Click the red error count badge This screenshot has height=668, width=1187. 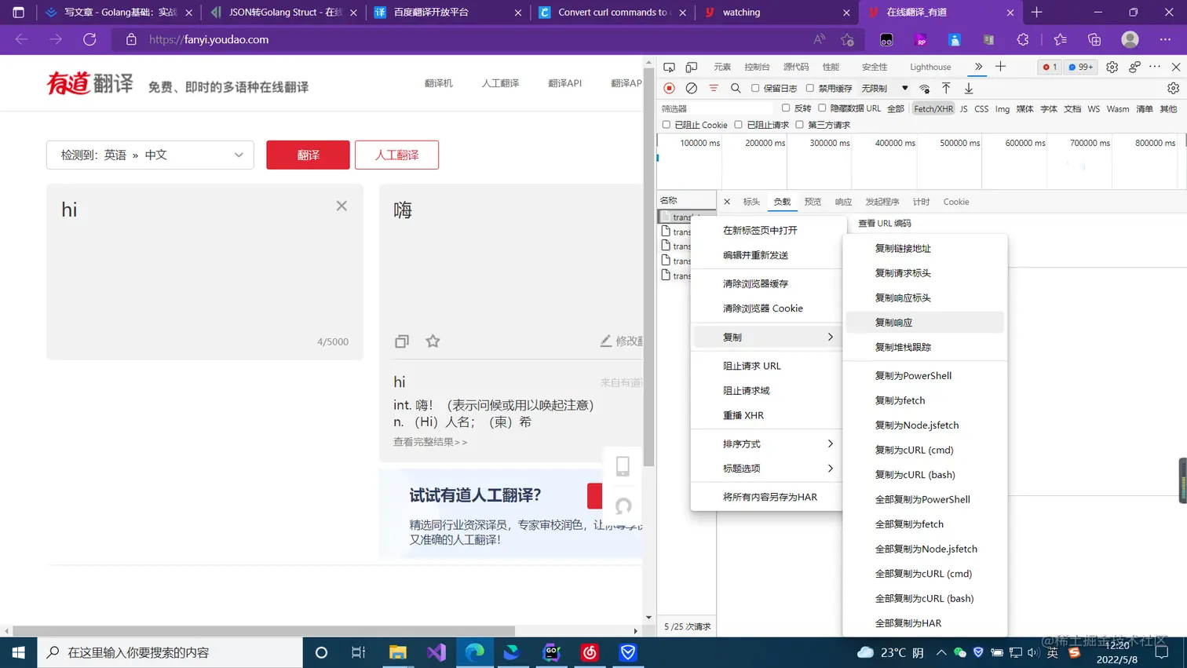1050,67
